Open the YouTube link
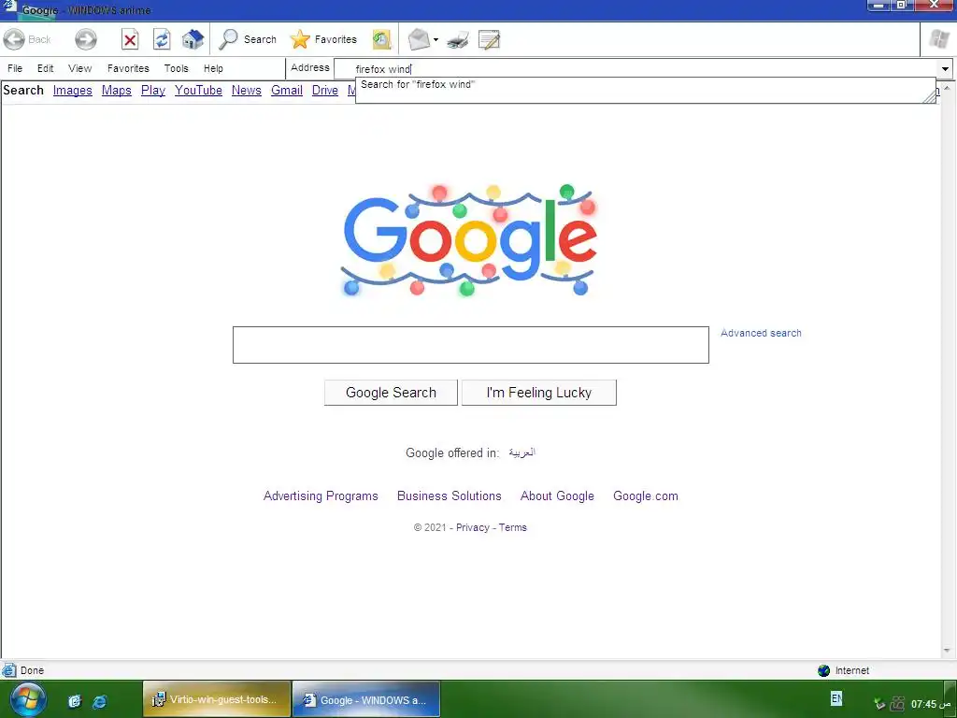This screenshot has width=957, height=718. 198,91
